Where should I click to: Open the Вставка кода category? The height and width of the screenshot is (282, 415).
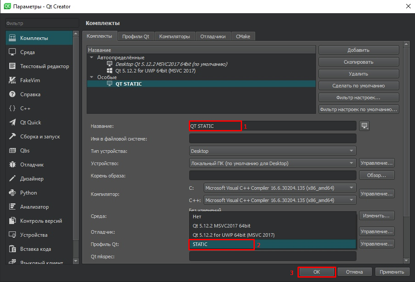click(x=39, y=249)
